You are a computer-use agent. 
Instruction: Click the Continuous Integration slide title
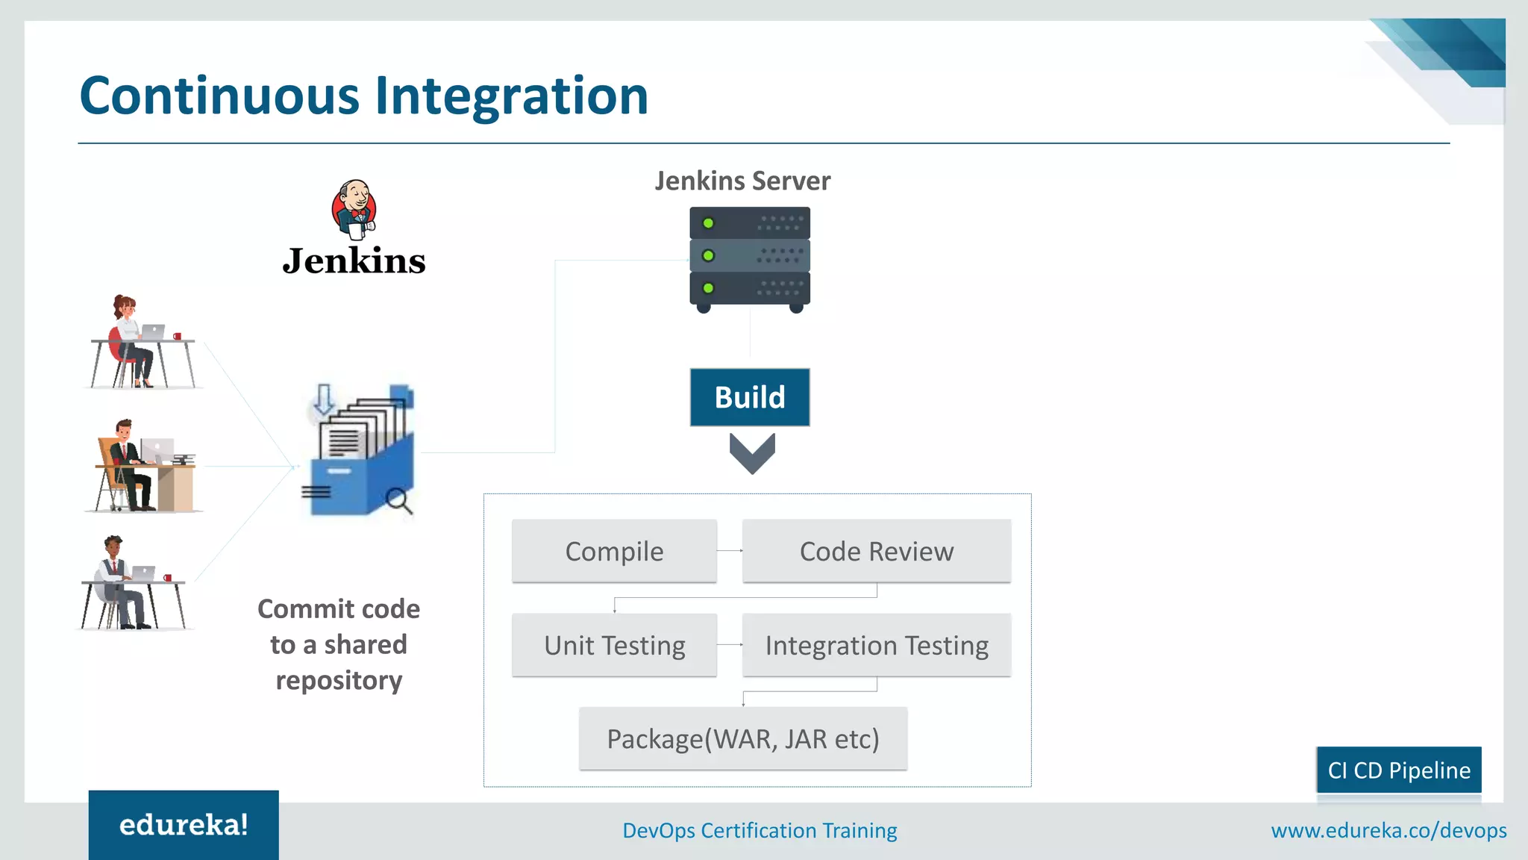[x=364, y=96]
